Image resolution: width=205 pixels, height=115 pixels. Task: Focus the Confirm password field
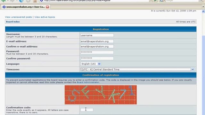97,58
